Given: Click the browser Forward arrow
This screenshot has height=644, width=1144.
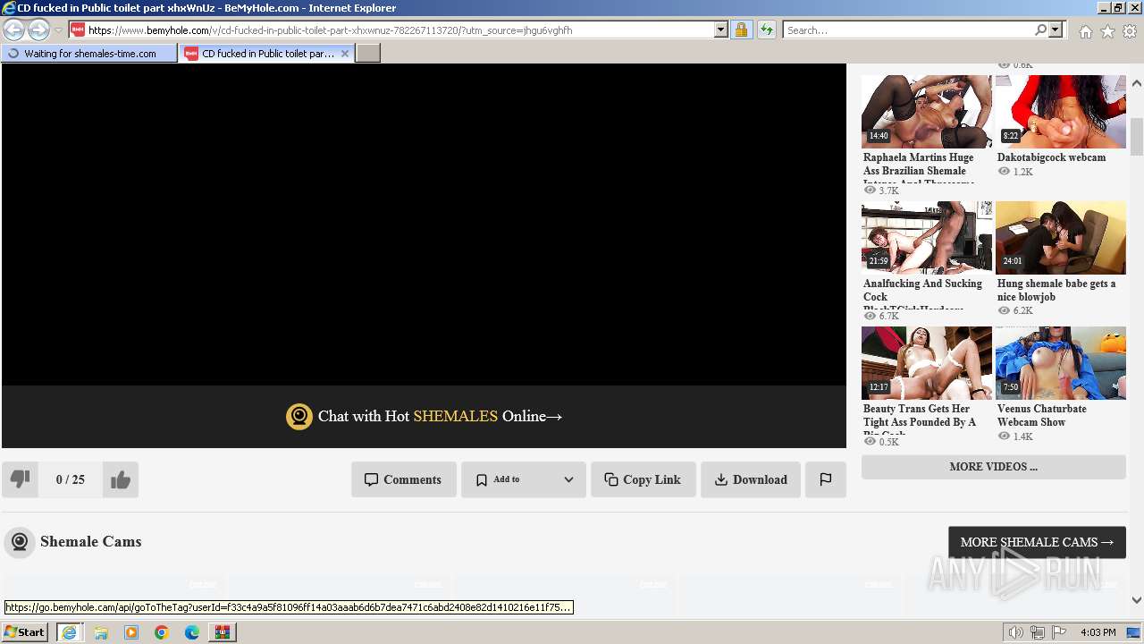Looking at the screenshot, I should (38, 30).
